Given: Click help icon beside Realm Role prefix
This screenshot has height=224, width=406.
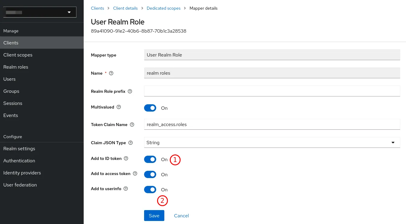Looking at the screenshot, I should pos(130,91).
